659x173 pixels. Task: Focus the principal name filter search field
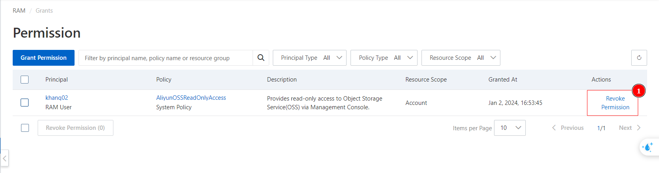click(166, 58)
